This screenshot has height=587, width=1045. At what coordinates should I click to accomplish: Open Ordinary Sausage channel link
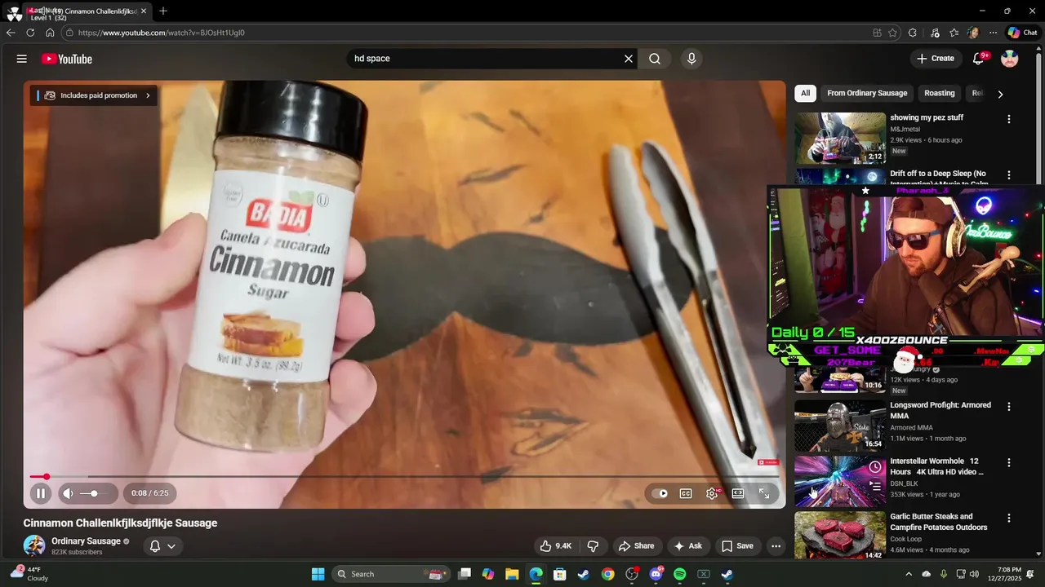[86, 541]
